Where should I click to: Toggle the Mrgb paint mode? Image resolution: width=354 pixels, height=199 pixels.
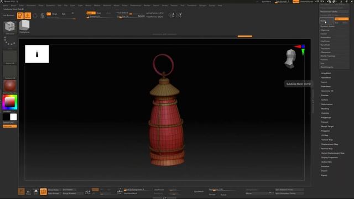pyautogui.click(x=55, y=14)
